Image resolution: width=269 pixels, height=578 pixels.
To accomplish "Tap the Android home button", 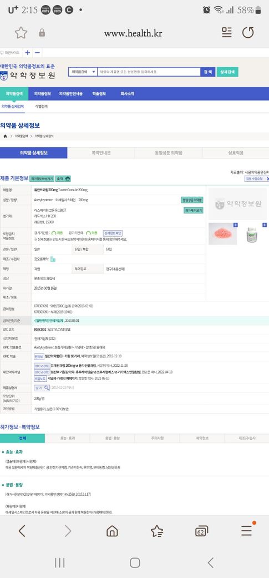I will click(x=135, y=562).
